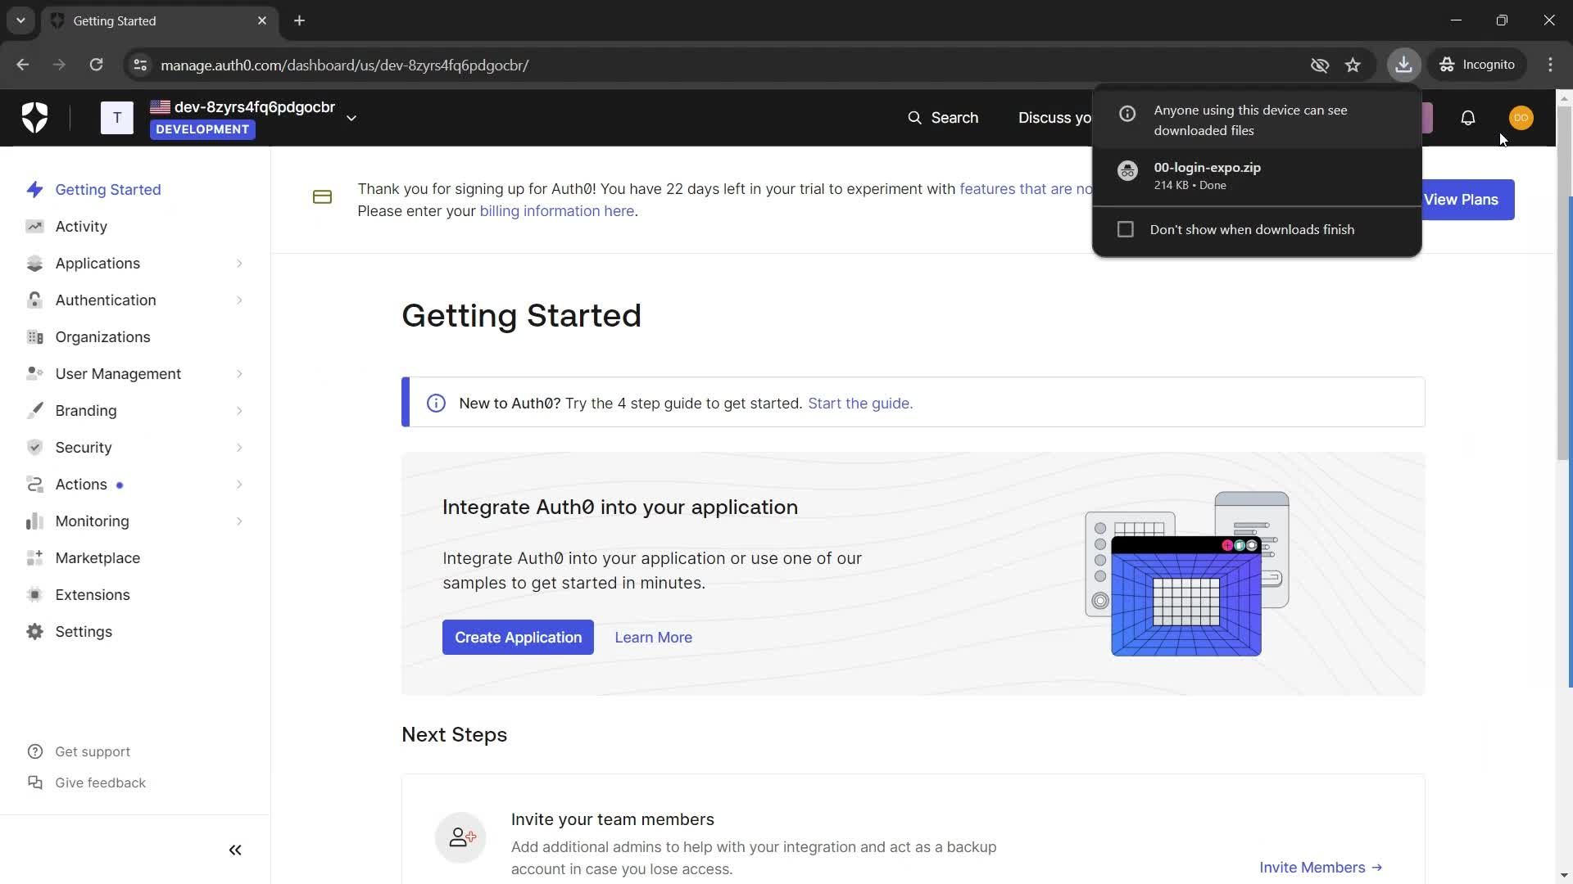Click the site information icon in address bar

[140, 65]
